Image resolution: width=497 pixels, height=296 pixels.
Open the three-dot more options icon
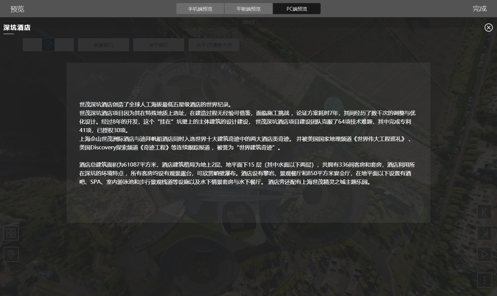click(484, 280)
